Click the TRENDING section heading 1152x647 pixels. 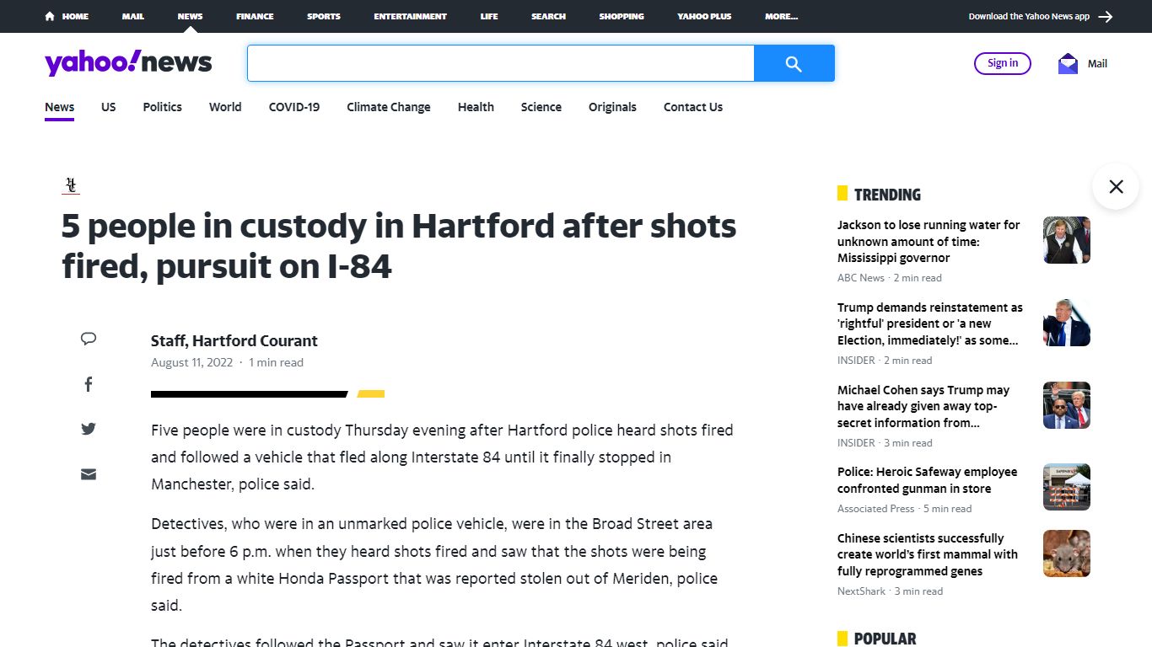click(887, 195)
